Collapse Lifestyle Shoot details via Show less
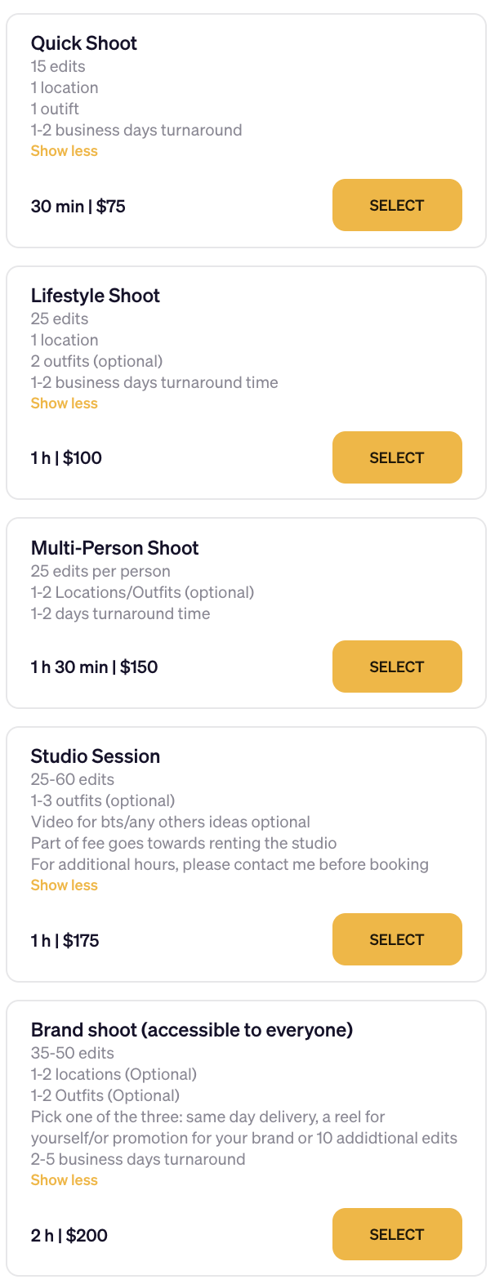Viewport: 495px width, 1284px height. coord(64,403)
